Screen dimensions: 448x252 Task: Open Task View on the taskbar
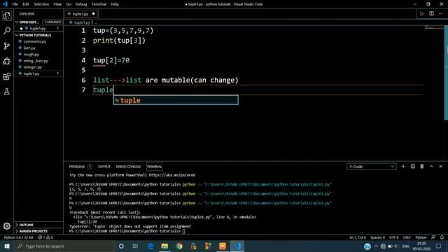pyautogui.click(x=135, y=246)
